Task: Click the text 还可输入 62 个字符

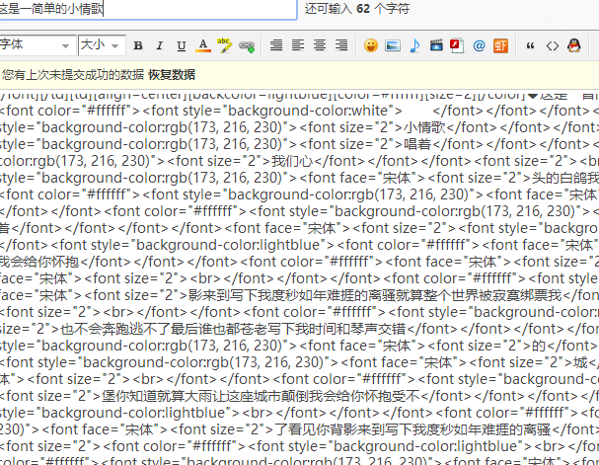Action: [357, 9]
